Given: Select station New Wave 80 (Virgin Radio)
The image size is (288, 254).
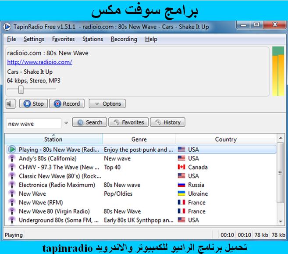Looking at the screenshot, I should (x=54, y=211).
